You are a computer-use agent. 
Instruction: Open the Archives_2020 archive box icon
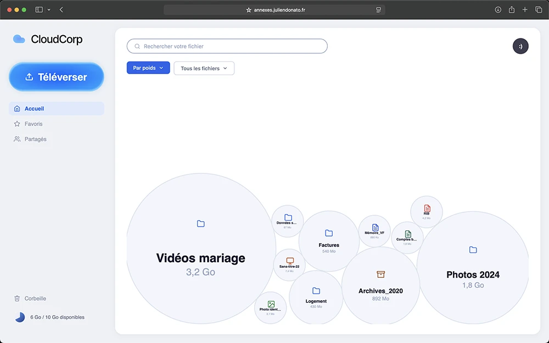(380, 274)
